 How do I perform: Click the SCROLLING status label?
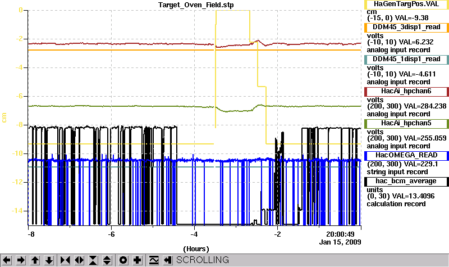[203, 260]
